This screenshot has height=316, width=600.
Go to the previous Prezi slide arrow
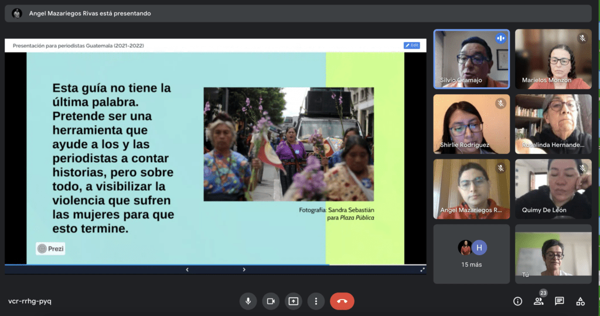(x=187, y=270)
